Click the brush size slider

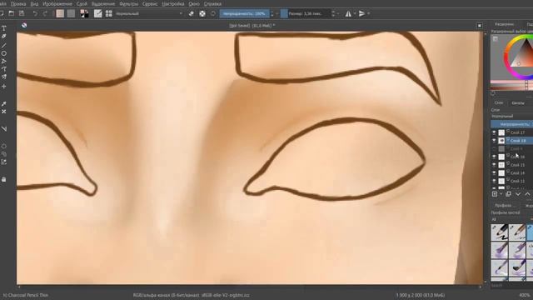coord(306,13)
